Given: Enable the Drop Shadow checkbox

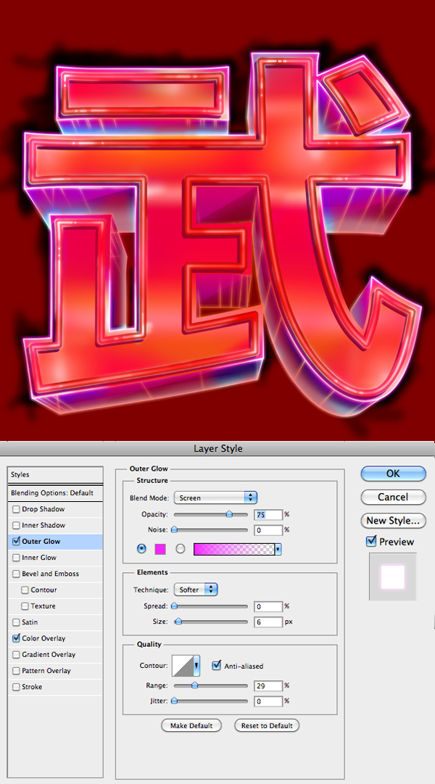Looking at the screenshot, I should click(x=16, y=510).
